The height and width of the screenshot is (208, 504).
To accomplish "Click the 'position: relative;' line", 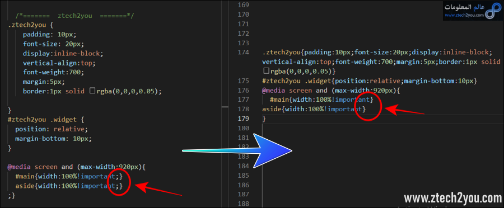I will point(51,129).
